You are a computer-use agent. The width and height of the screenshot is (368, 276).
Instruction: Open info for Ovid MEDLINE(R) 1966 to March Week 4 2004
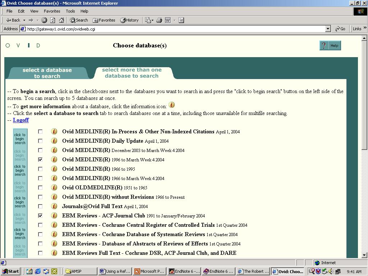pos(54,178)
